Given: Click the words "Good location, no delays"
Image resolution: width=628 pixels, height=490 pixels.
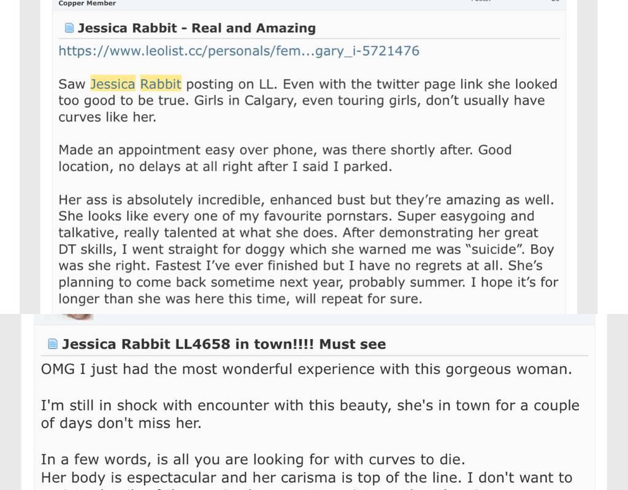Looking at the screenshot, I should point(285,158).
